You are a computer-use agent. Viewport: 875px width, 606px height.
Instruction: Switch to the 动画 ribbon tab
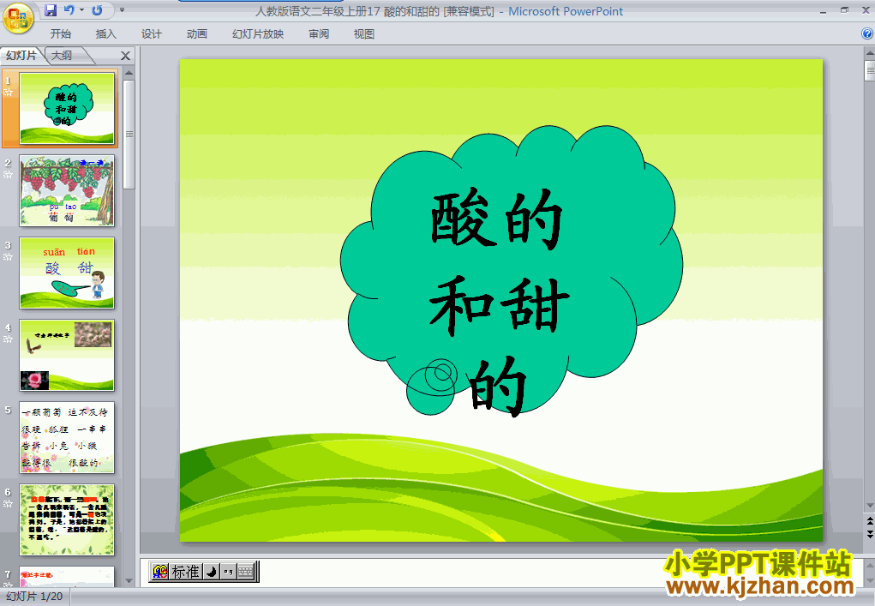197,34
